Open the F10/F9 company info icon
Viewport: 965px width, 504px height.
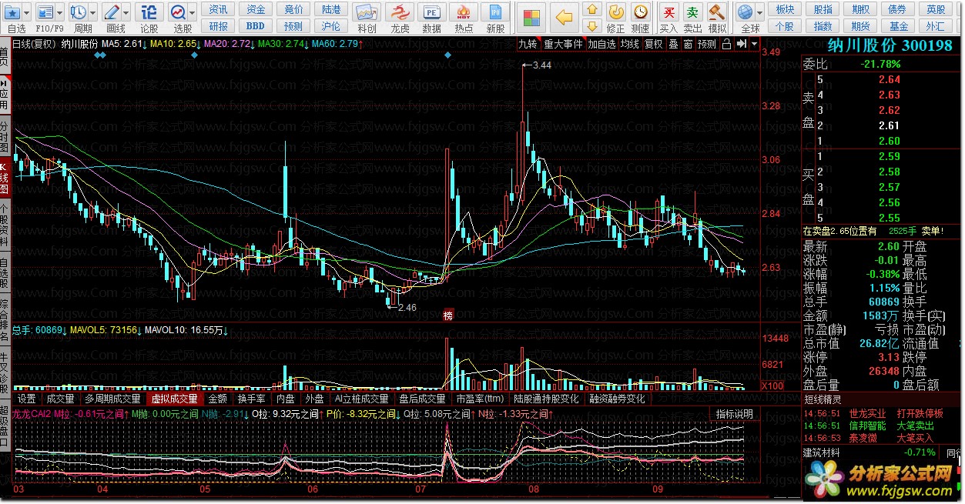(47, 12)
